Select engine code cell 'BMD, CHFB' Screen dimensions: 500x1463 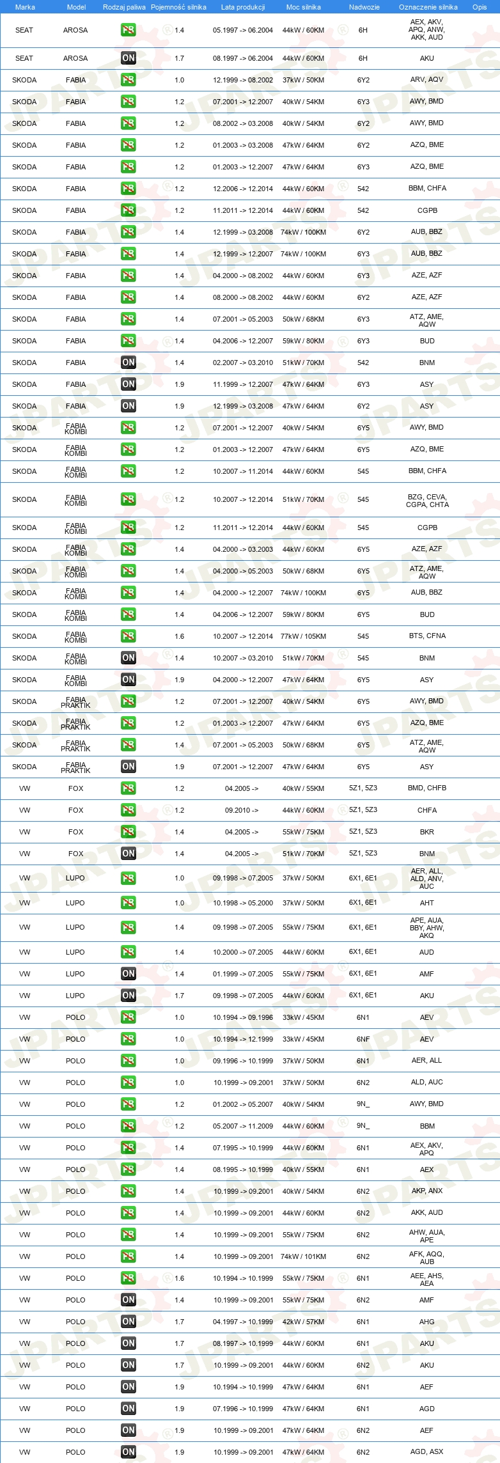click(427, 788)
